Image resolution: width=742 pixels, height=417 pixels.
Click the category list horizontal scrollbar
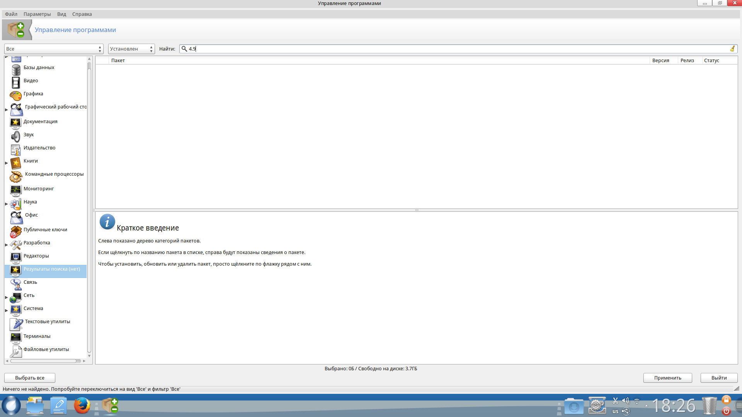[x=43, y=361]
